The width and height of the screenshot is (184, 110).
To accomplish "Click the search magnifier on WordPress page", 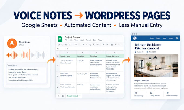I will pos(177,38).
